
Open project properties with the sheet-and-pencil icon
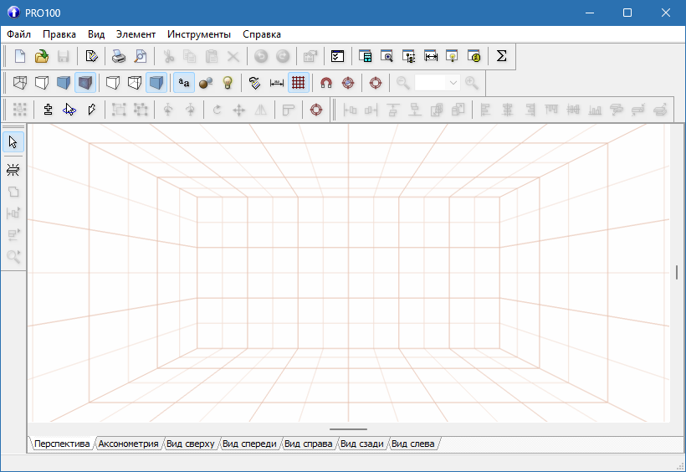coord(91,56)
